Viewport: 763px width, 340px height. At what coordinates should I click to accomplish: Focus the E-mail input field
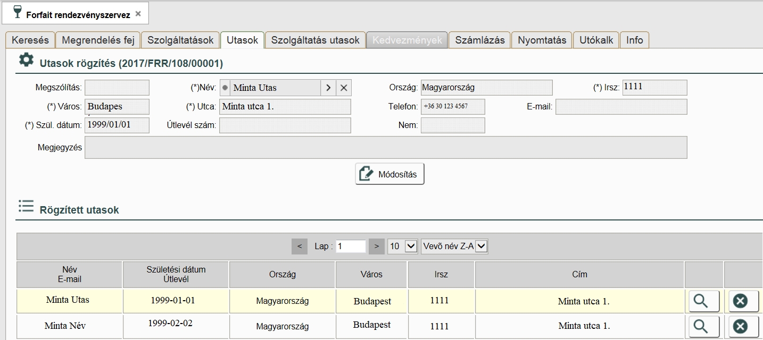(x=621, y=107)
